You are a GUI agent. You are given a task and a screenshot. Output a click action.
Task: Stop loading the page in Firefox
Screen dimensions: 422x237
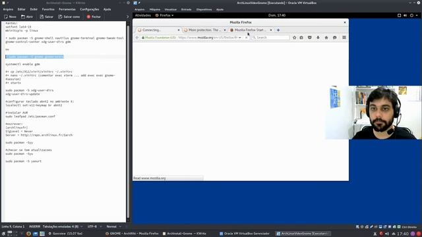click(246, 38)
